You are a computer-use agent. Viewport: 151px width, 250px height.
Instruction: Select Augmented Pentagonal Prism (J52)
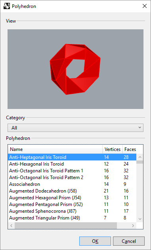pyautogui.click(x=72, y=204)
